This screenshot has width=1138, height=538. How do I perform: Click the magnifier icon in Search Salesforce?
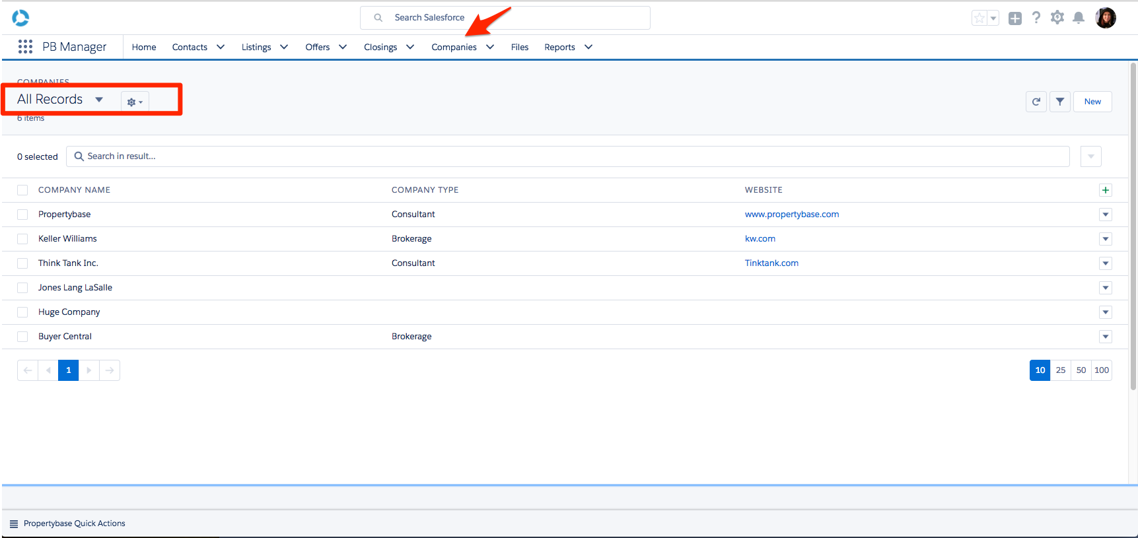click(378, 18)
